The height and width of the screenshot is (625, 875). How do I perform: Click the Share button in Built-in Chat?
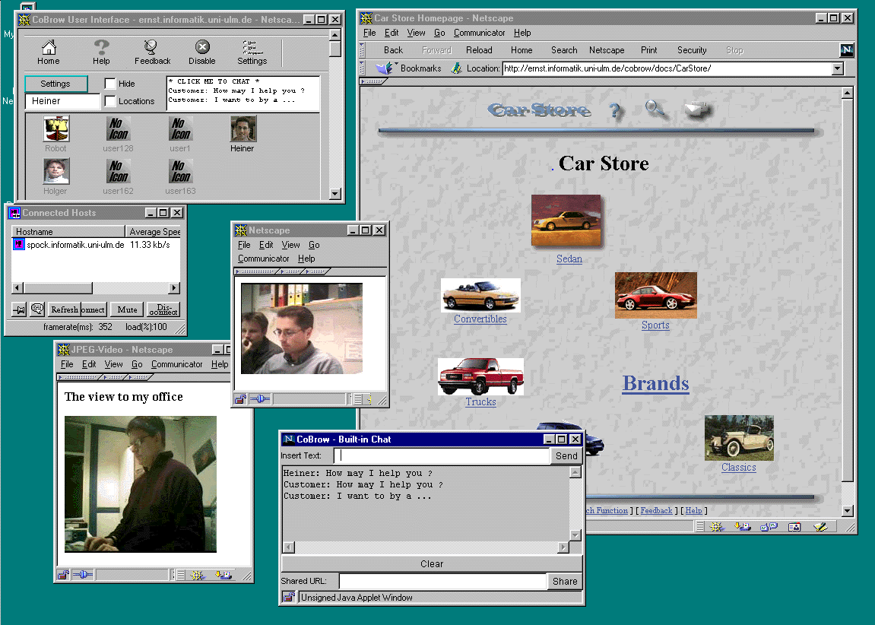565,582
